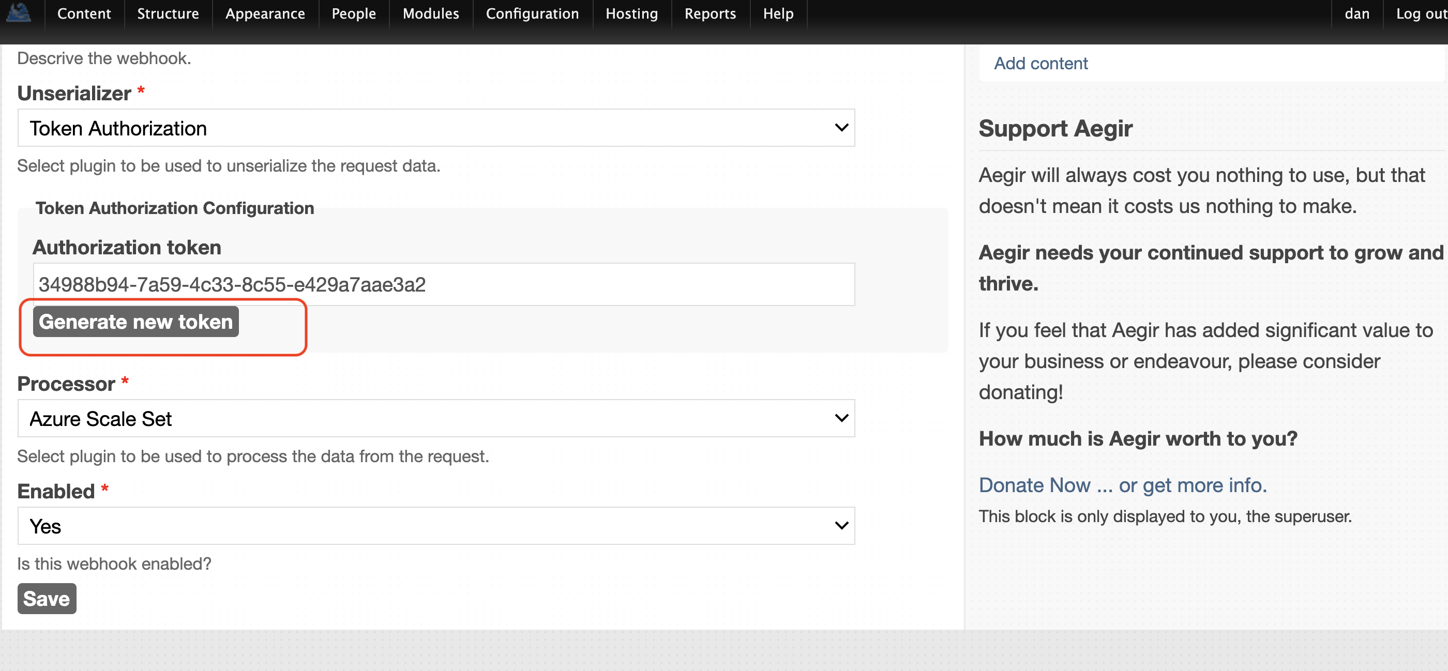Viewport: 1448px width, 671px height.
Task: Click the Aegir home logo icon
Action: click(x=19, y=13)
